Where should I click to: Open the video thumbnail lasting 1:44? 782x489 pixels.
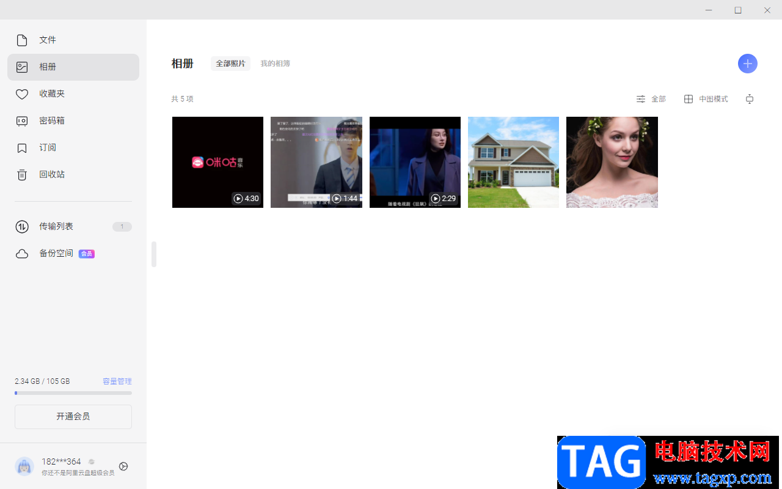coord(316,162)
